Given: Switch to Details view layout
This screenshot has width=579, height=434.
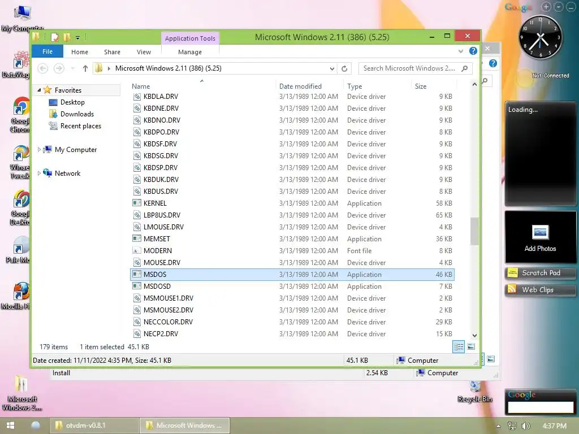Looking at the screenshot, I should click(459, 346).
